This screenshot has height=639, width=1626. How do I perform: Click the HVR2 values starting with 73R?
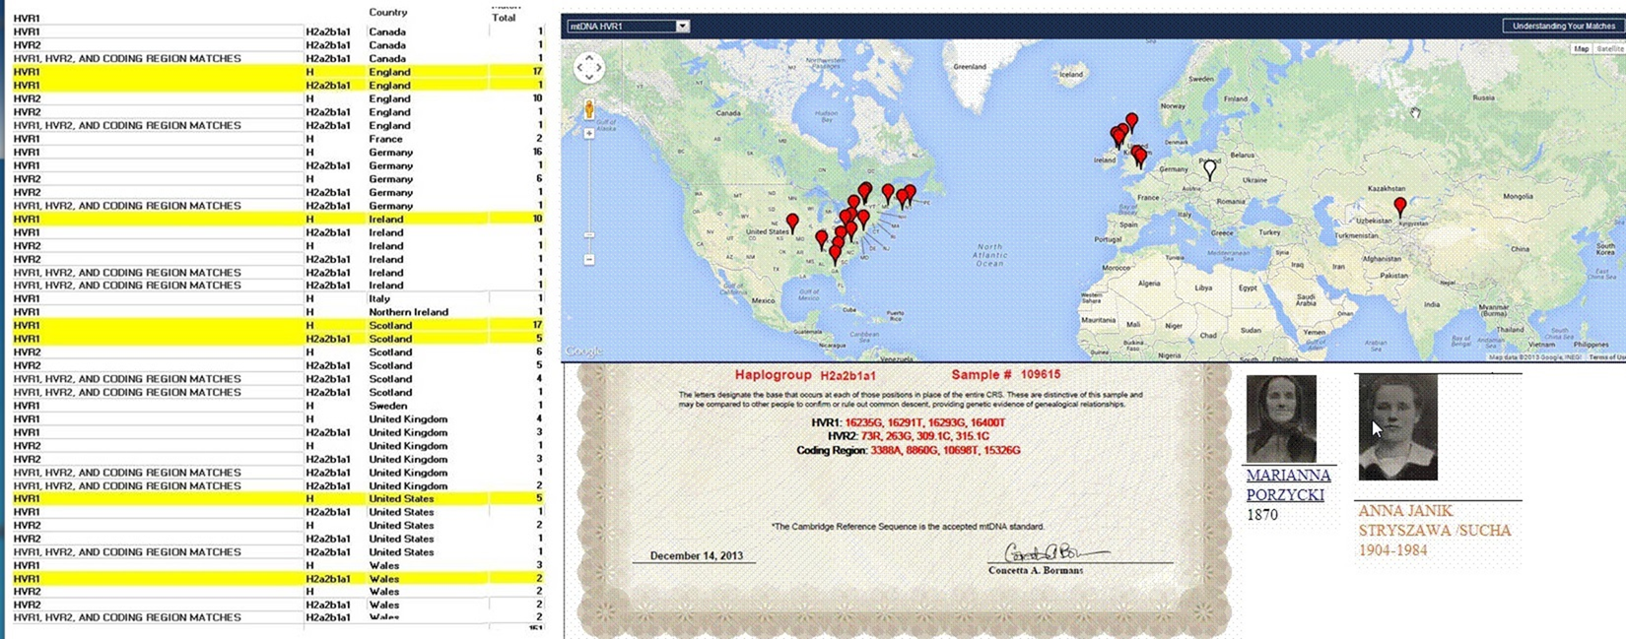pyautogui.click(x=925, y=436)
